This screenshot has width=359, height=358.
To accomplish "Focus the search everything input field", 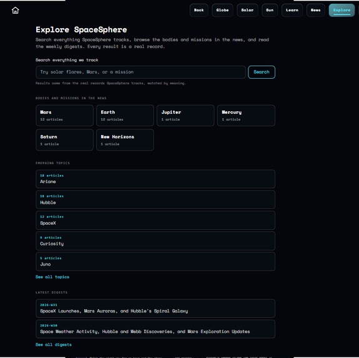I will tap(140, 72).
